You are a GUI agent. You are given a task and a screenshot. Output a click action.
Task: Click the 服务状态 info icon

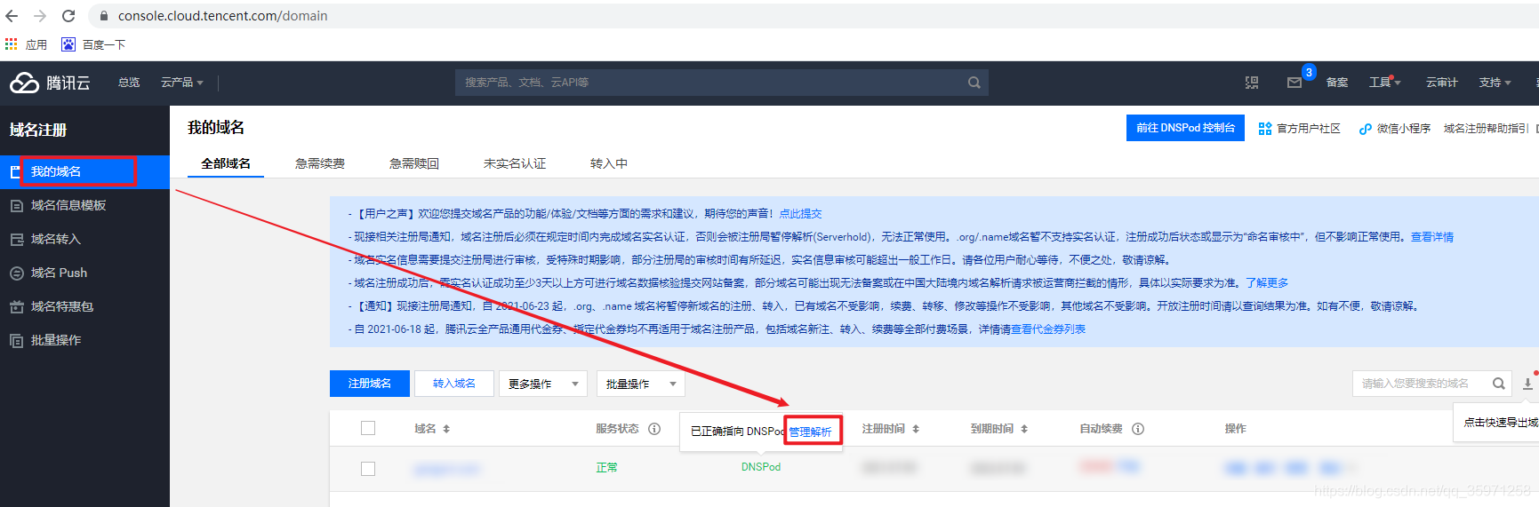[x=654, y=429]
